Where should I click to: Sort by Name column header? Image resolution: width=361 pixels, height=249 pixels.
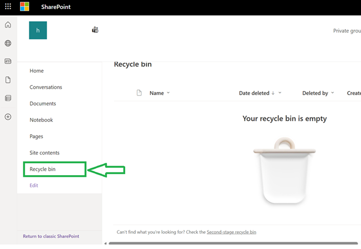(156, 93)
